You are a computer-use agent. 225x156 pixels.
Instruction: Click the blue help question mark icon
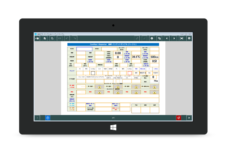[47, 118]
